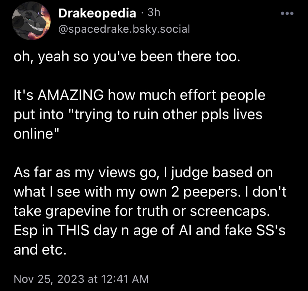Click the word 'effort' in second paragraph

pos(198,95)
